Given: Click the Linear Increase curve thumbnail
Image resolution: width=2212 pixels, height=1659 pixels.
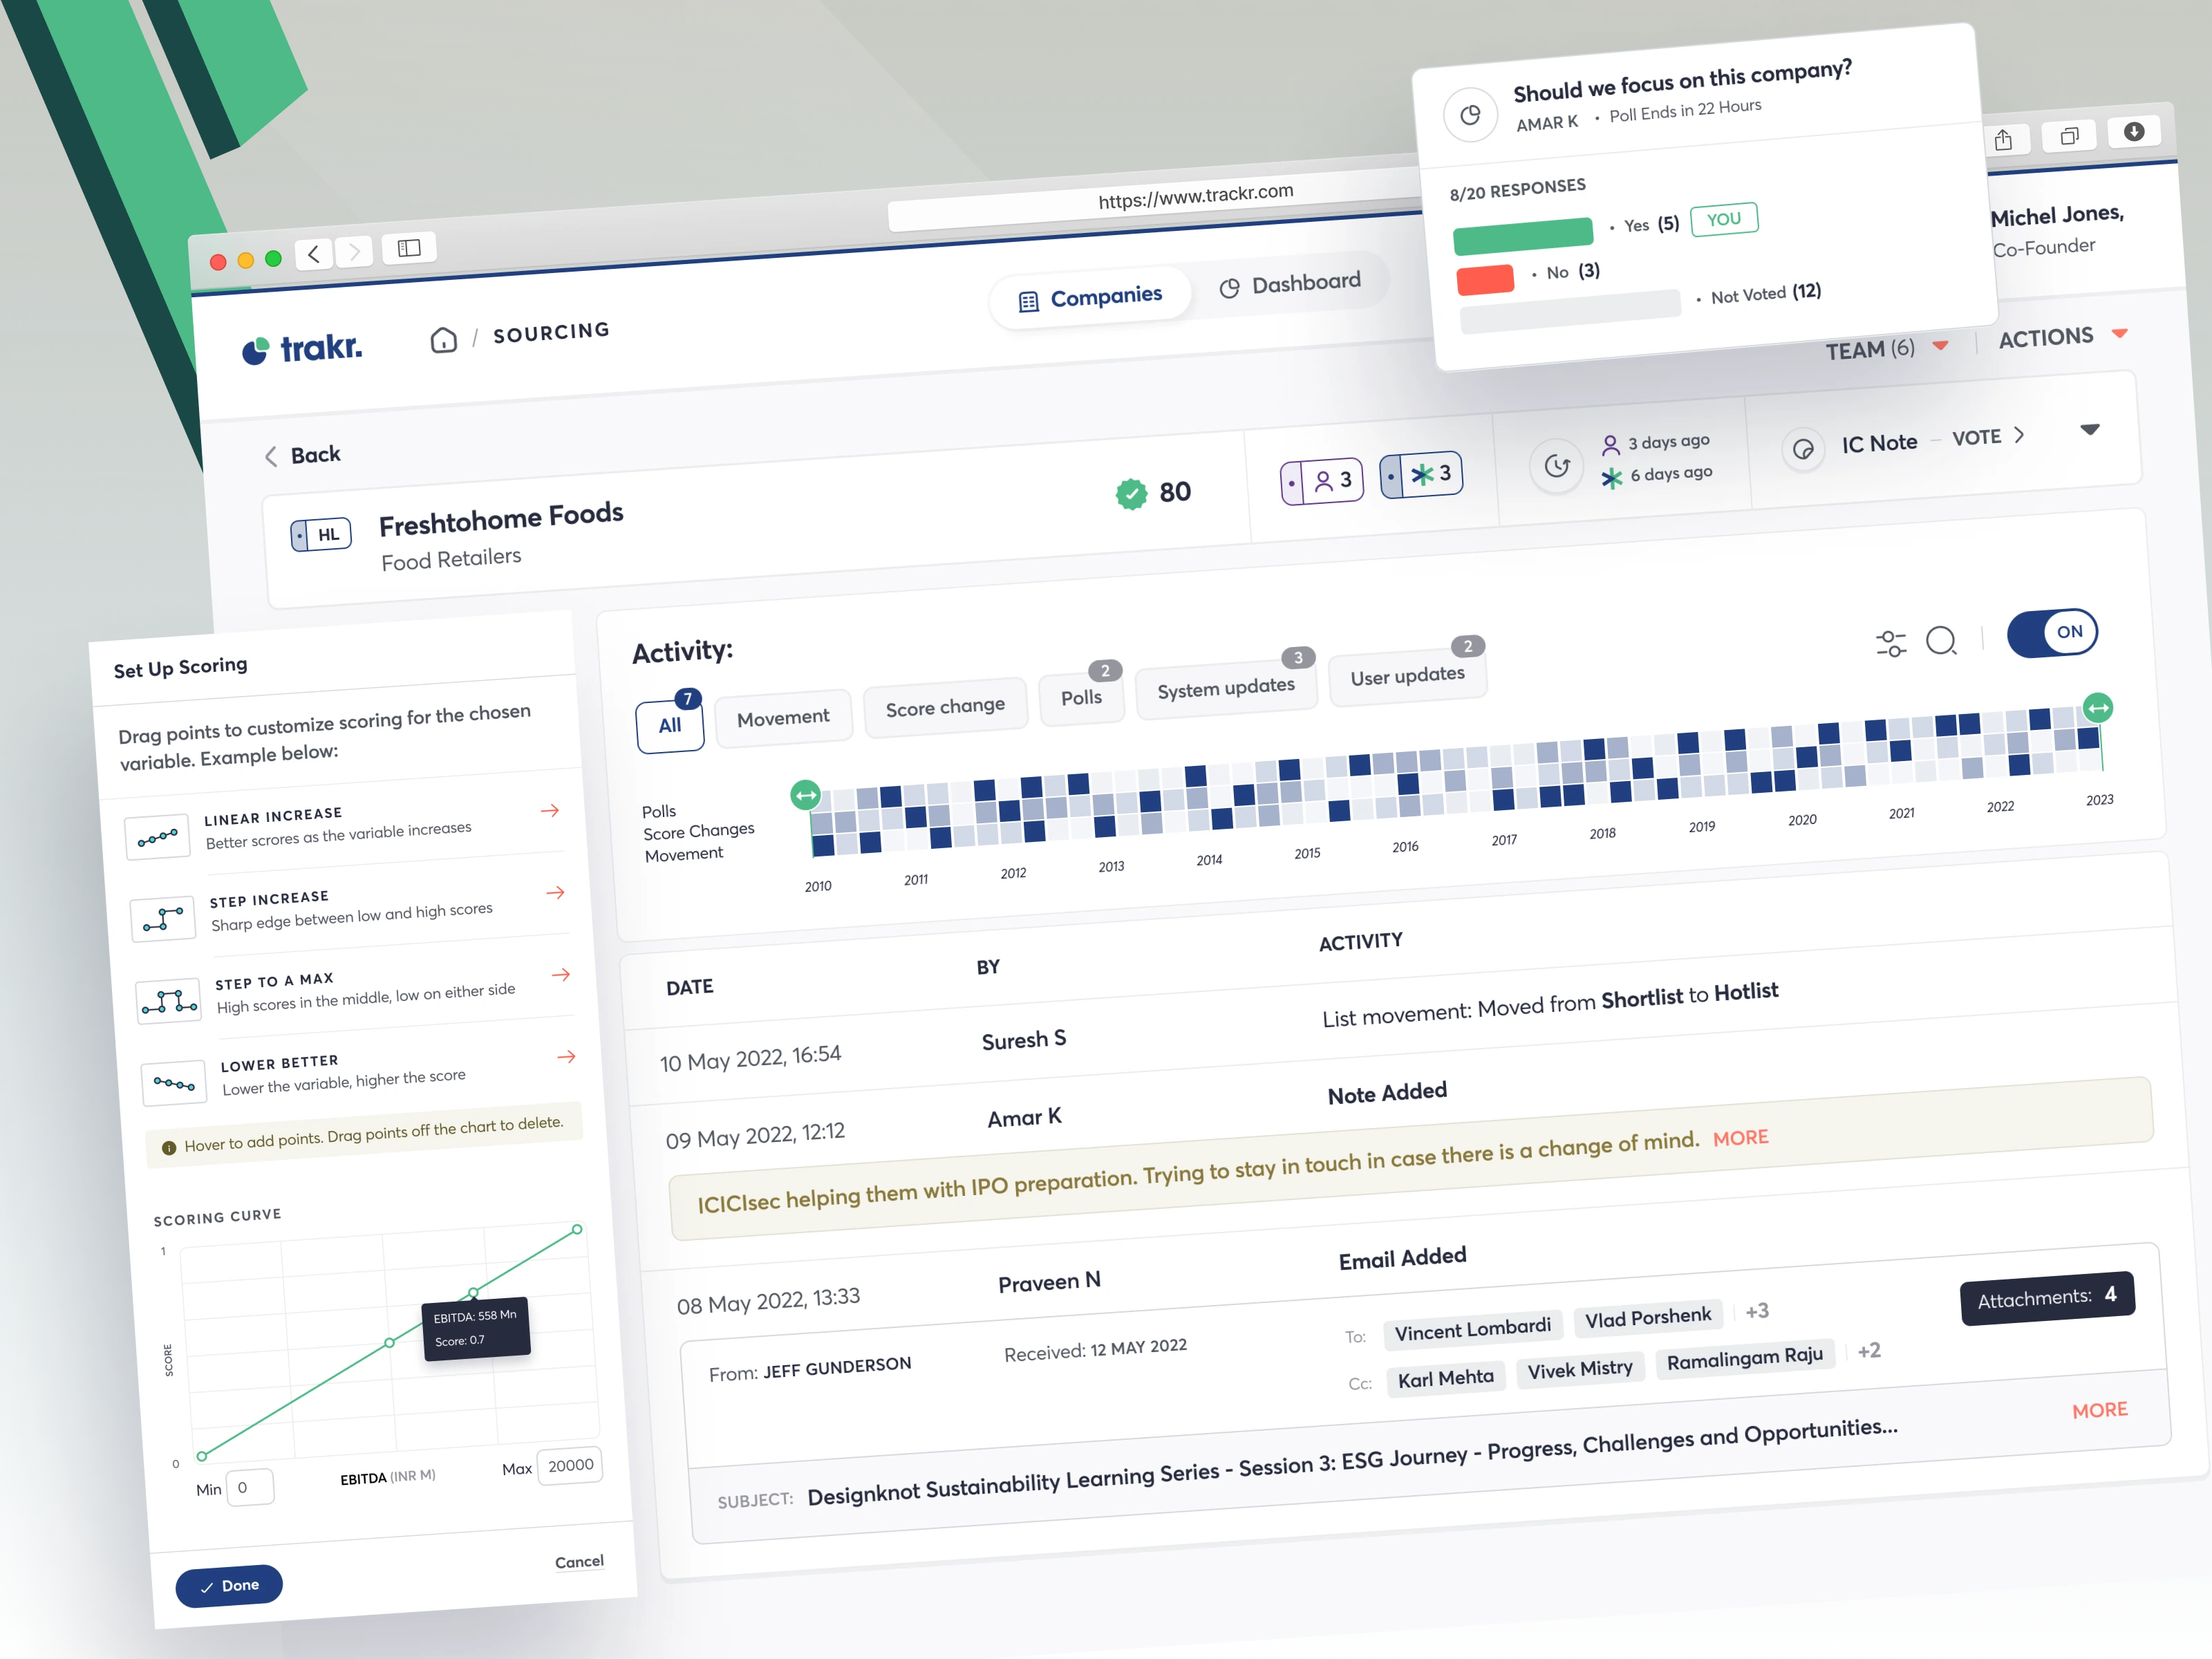Looking at the screenshot, I should click(x=158, y=837).
